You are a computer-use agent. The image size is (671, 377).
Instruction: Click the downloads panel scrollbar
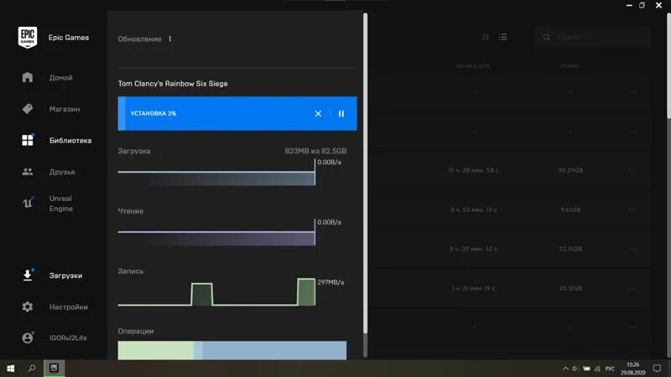[x=366, y=173]
